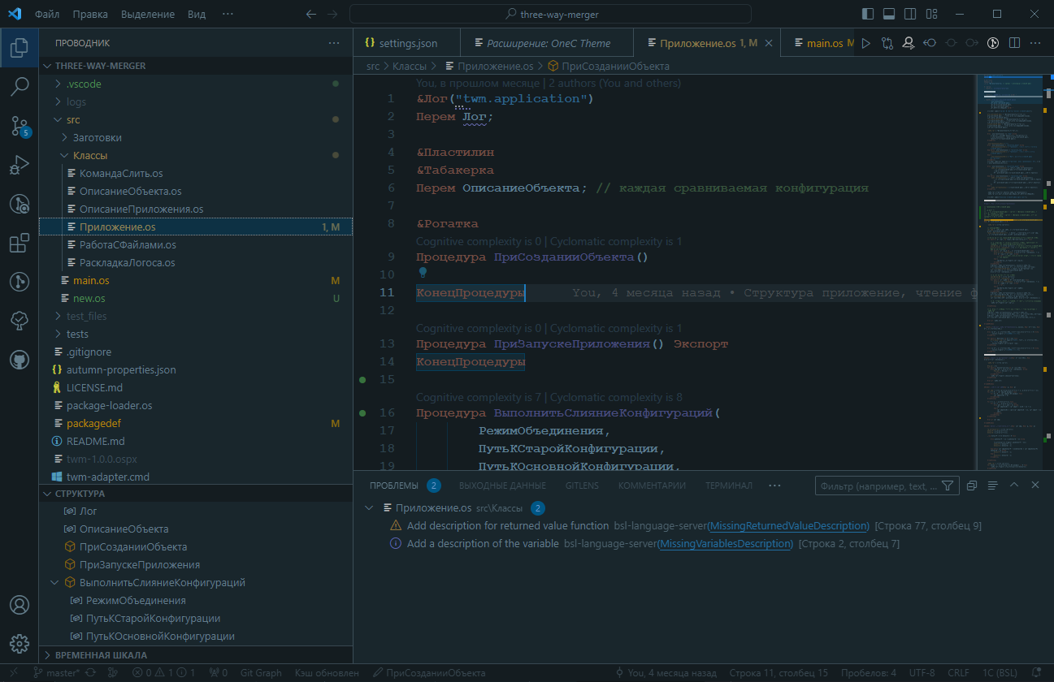Open Git graph circle icon in editor toolbar
The image size is (1054, 682).
[992, 43]
